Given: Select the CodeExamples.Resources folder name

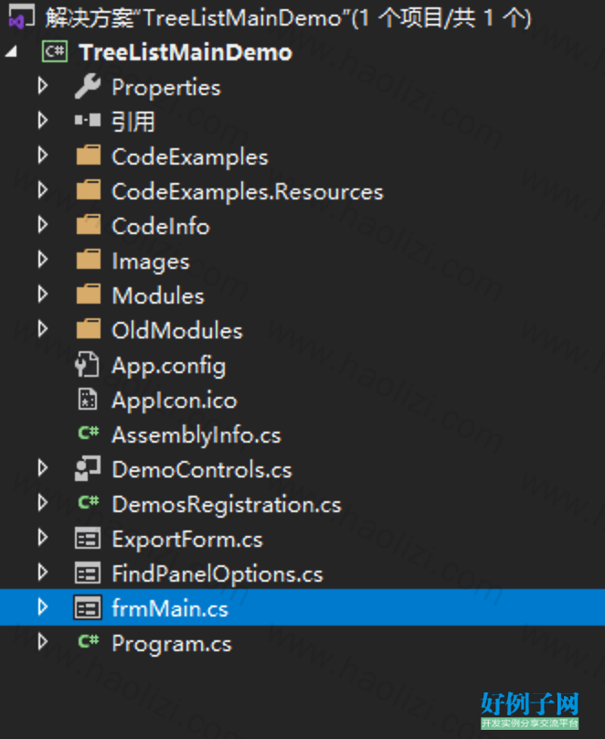Looking at the screenshot, I should click(x=248, y=192).
